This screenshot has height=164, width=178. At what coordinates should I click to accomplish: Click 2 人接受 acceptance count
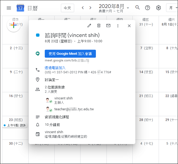[51, 91]
